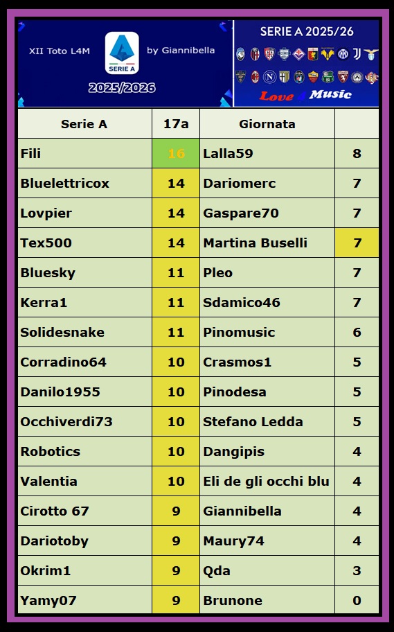Click the green score cell for Fili
Viewport: 394px width, 632px height.
pos(176,154)
